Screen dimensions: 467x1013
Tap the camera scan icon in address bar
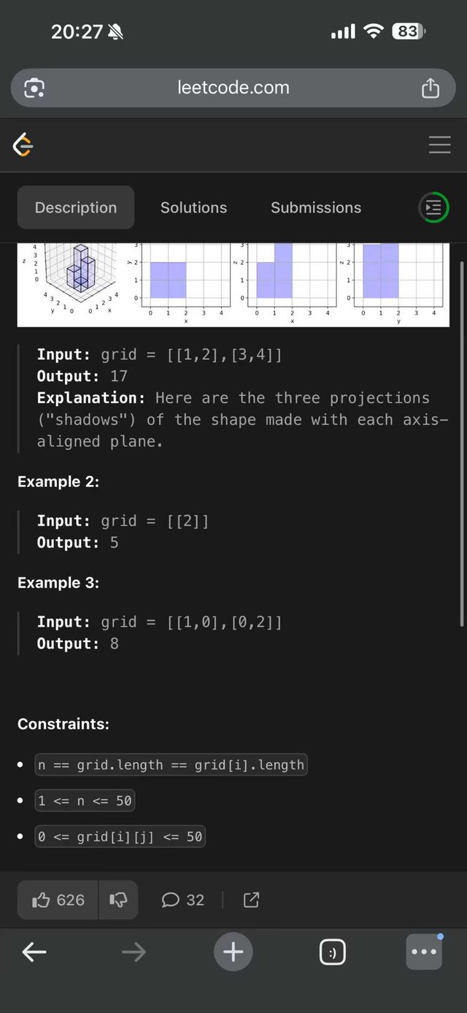click(34, 88)
